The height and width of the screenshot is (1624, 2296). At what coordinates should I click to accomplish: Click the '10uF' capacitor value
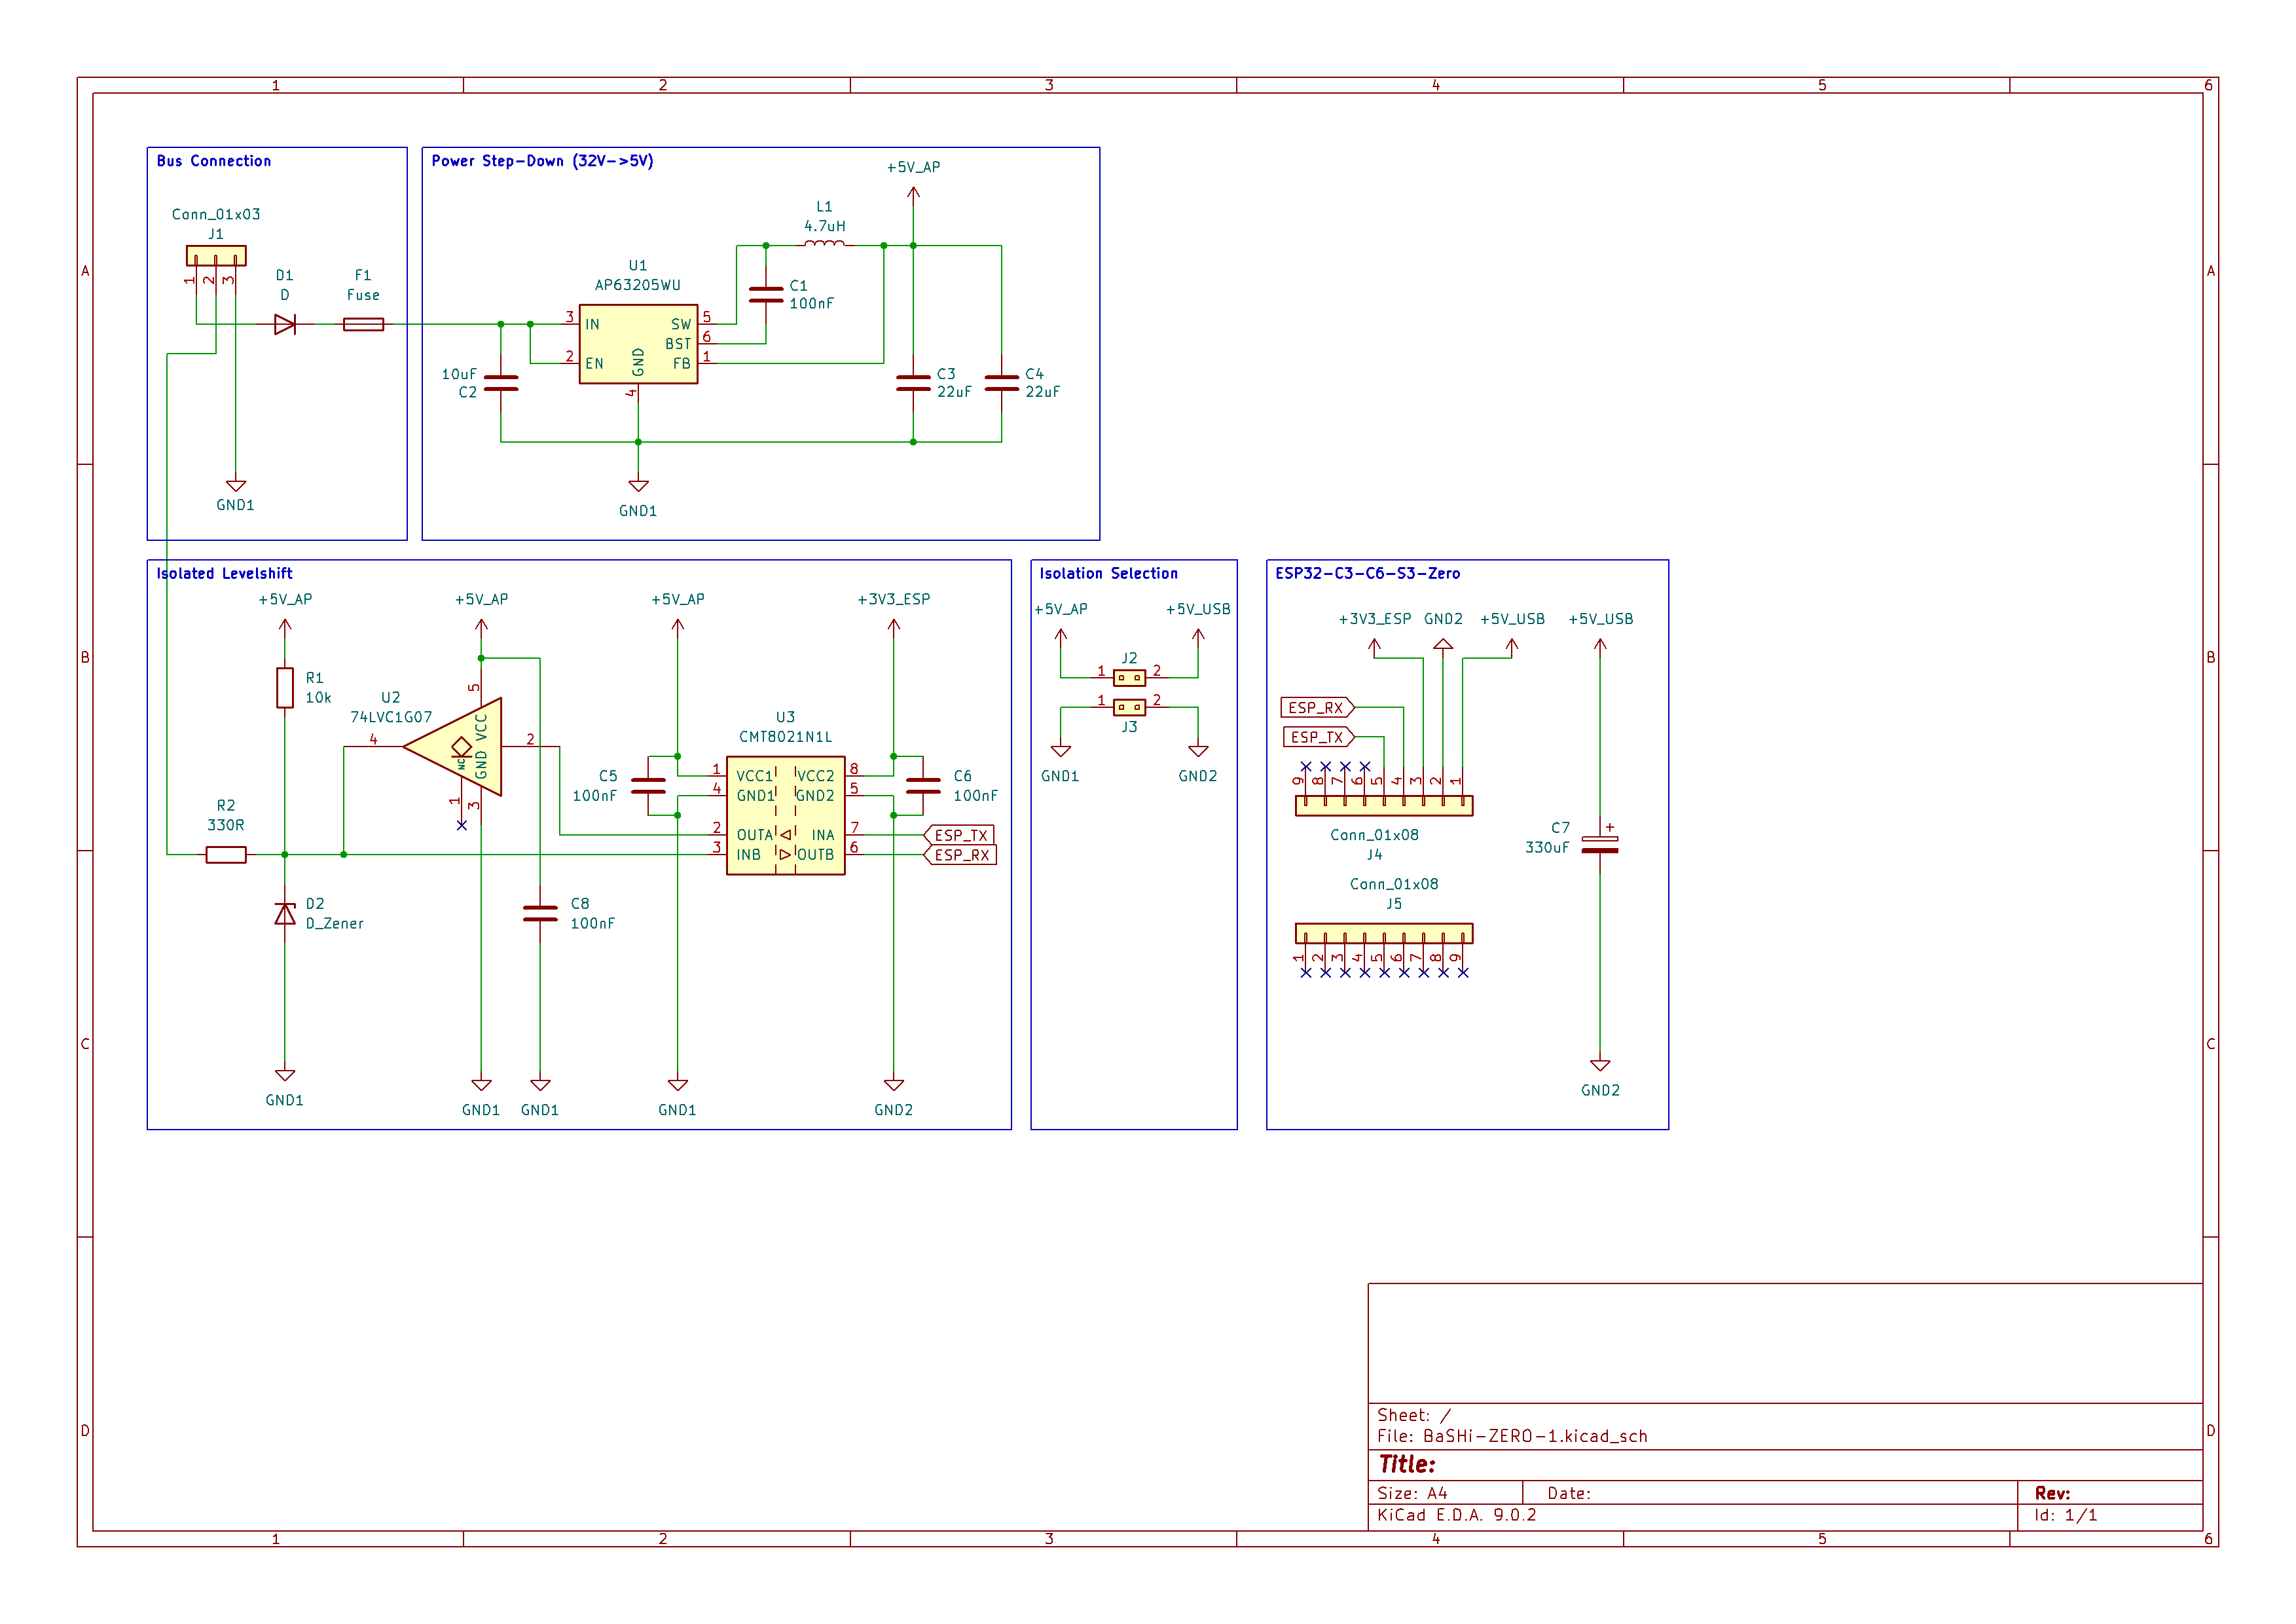460,374
